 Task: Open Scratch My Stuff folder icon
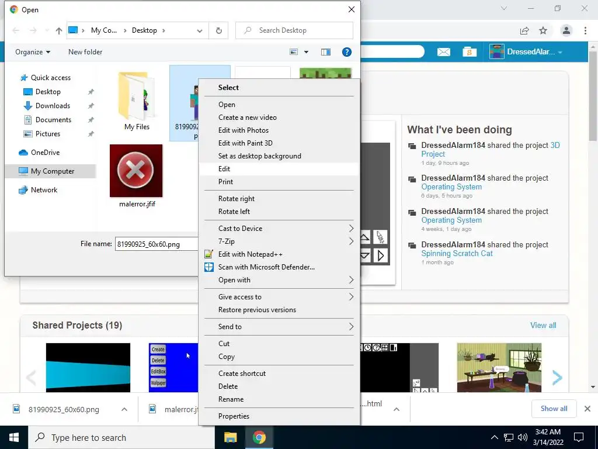pos(470,52)
